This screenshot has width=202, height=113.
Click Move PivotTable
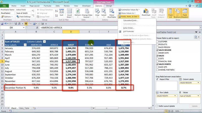click(x=112, y=13)
